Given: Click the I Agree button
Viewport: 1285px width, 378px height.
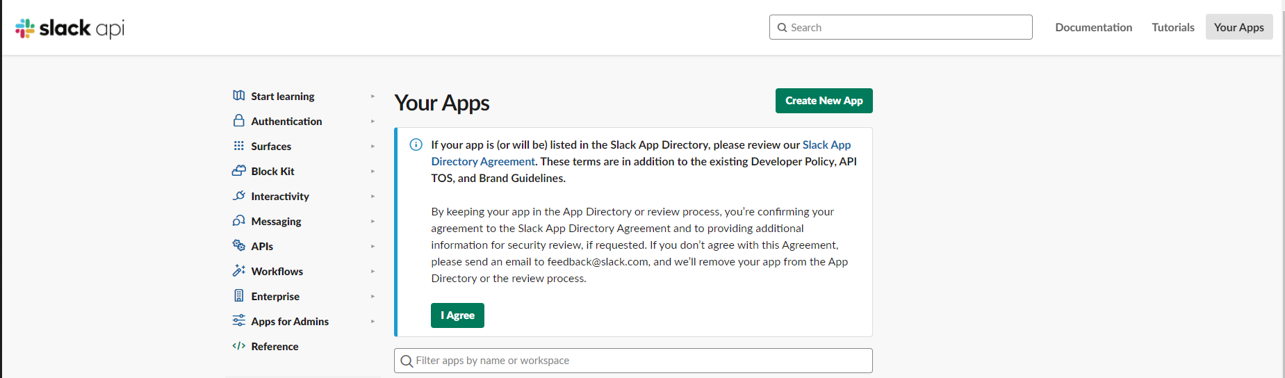Looking at the screenshot, I should tap(457, 315).
